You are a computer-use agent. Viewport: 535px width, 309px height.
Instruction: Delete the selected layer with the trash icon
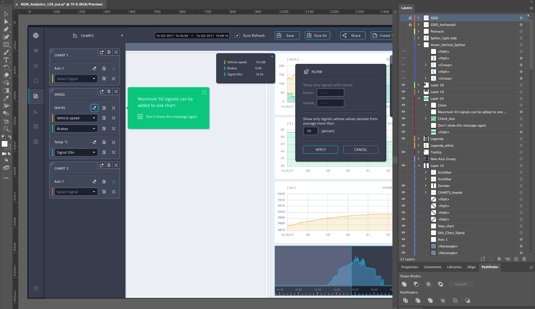pos(524,259)
